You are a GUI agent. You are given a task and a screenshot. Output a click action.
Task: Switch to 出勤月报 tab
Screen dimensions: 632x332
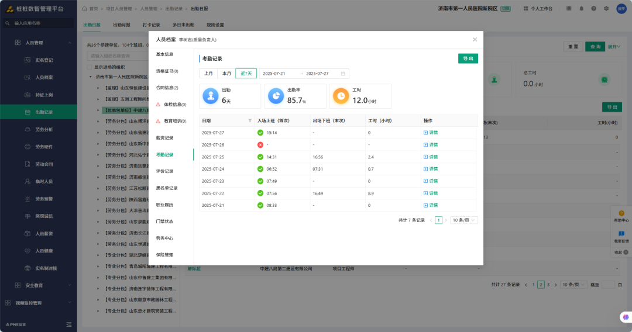(x=121, y=25)
